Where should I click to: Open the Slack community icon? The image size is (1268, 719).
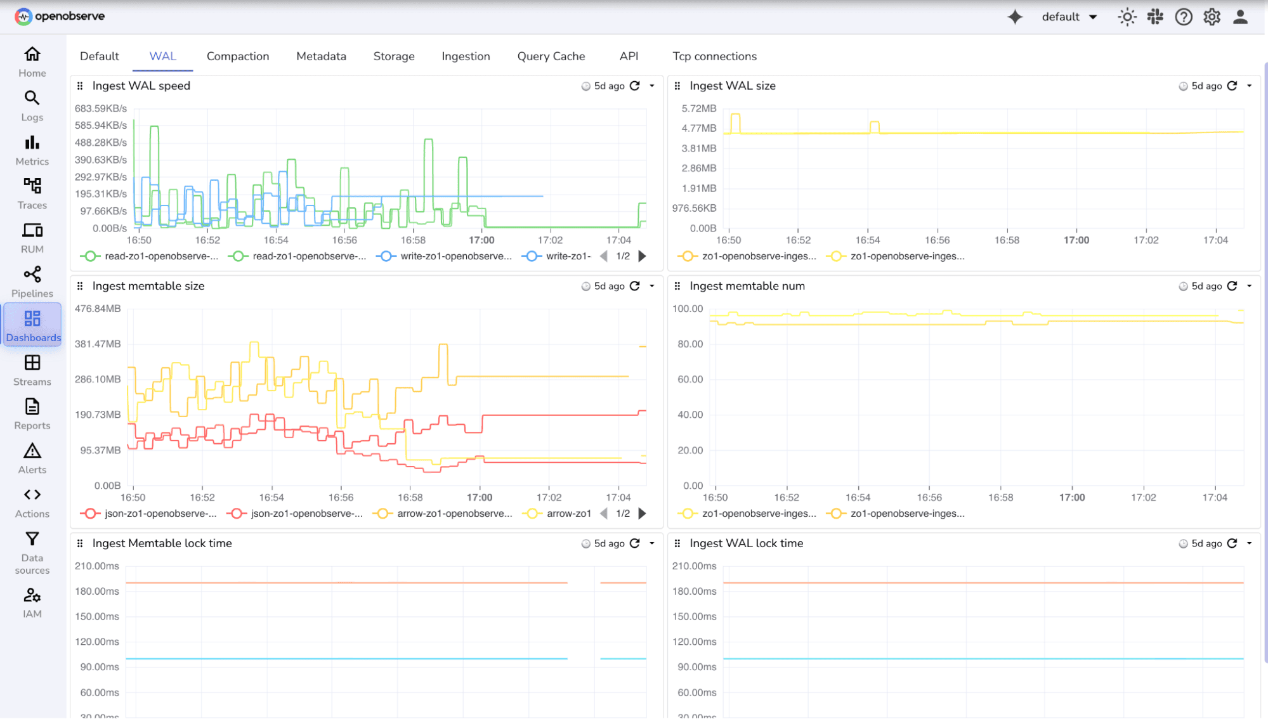click(x=1155, y=16)
